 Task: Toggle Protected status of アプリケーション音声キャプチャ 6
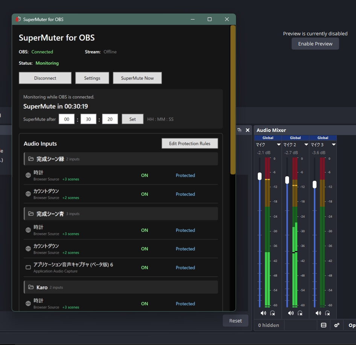[x=185, y=268]
